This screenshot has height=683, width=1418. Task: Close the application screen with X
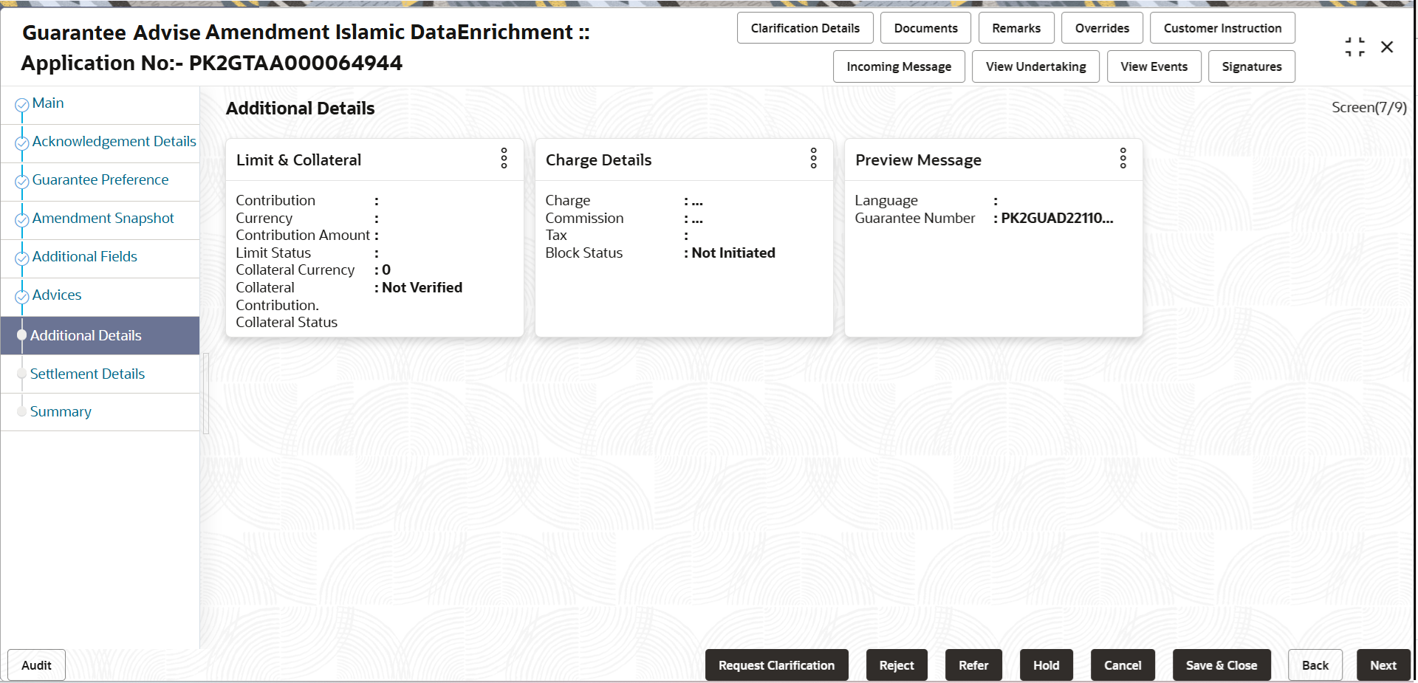tap(1387, 47)
